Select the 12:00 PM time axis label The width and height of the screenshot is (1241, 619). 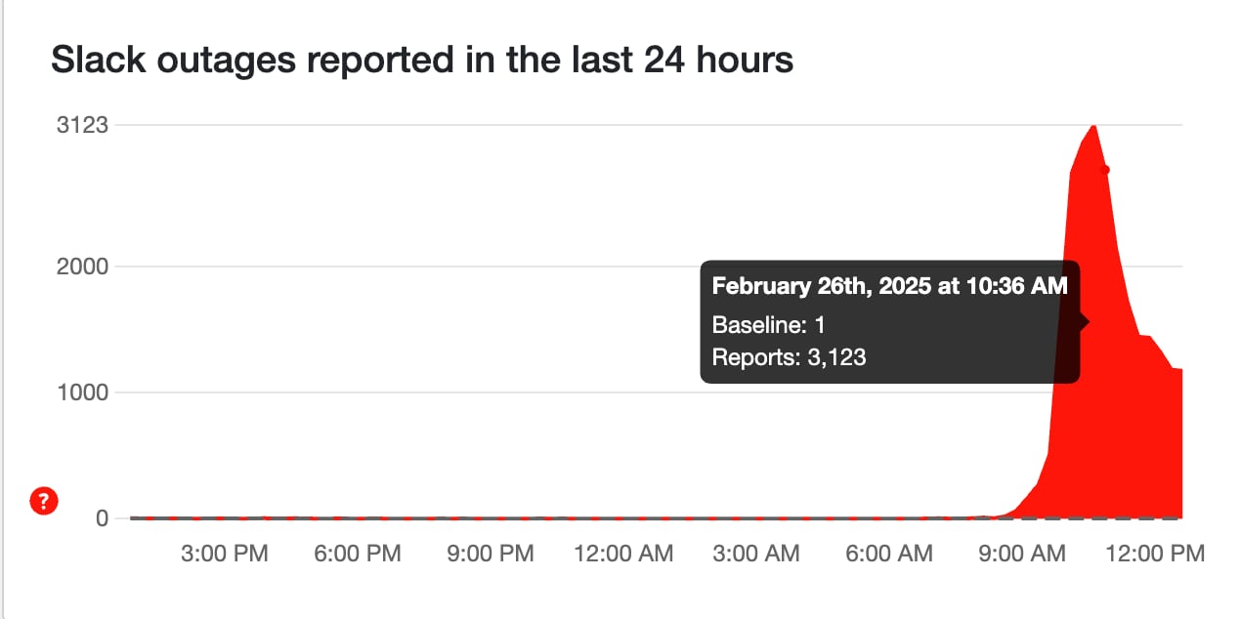coord(1154,554)
